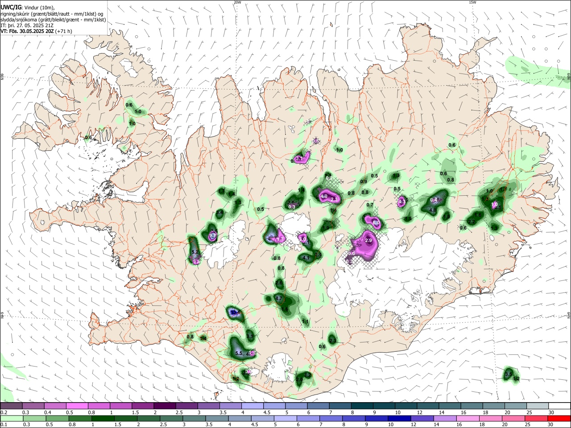Screen dimensions: 571x428
Task: Click the 20W longitude label
Action: coord(237,2)
